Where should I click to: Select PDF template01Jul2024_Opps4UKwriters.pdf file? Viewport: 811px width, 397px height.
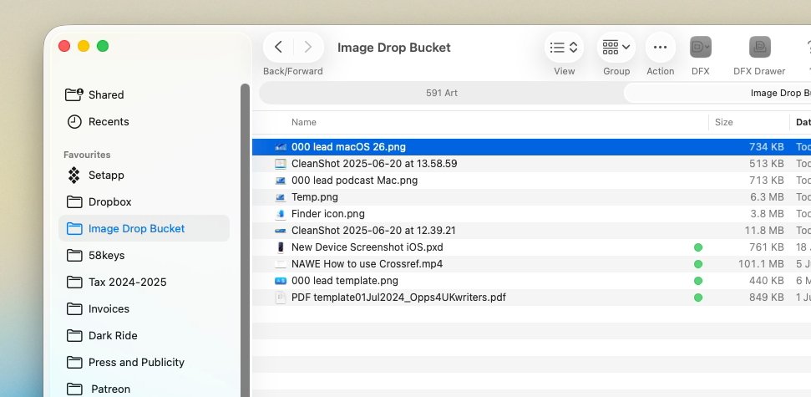point(398,298)
